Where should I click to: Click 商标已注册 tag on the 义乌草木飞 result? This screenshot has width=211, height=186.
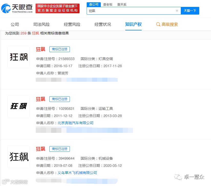60,149
